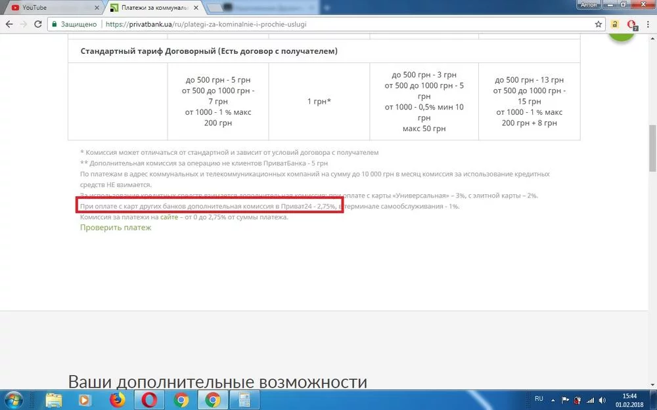Viewport: 657px width, 410px height.
Task: Open Windows Explorer from the taskbar
Action: pos(54,400)
